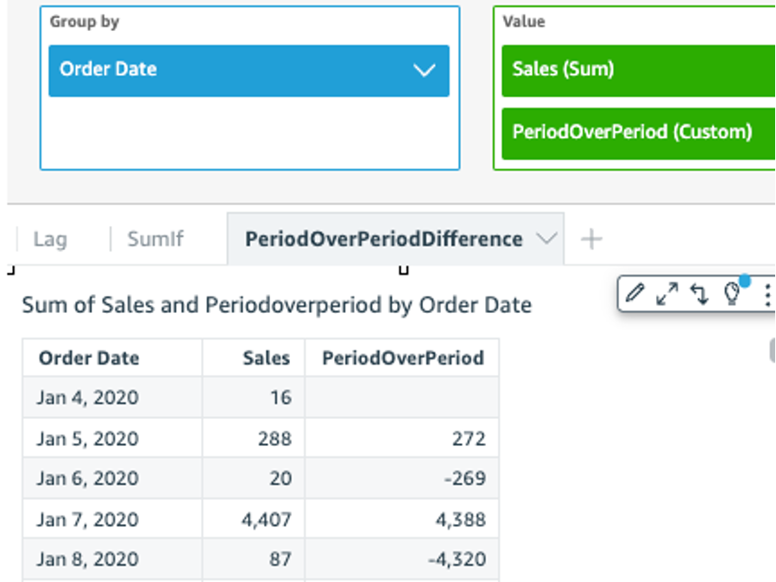
Task: Click the visual title text
Action: coord(274,304)
